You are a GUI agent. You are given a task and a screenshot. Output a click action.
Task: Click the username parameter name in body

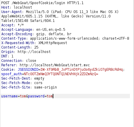click(9, 96)
